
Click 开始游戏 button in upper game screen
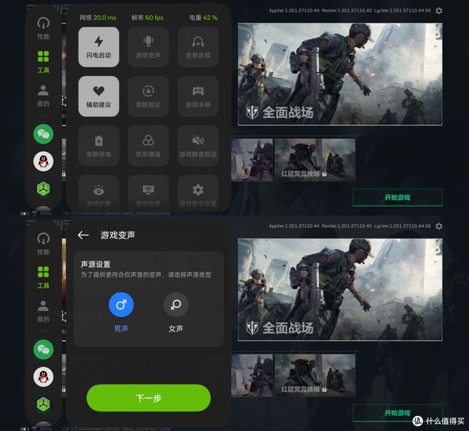click(397, 197)
